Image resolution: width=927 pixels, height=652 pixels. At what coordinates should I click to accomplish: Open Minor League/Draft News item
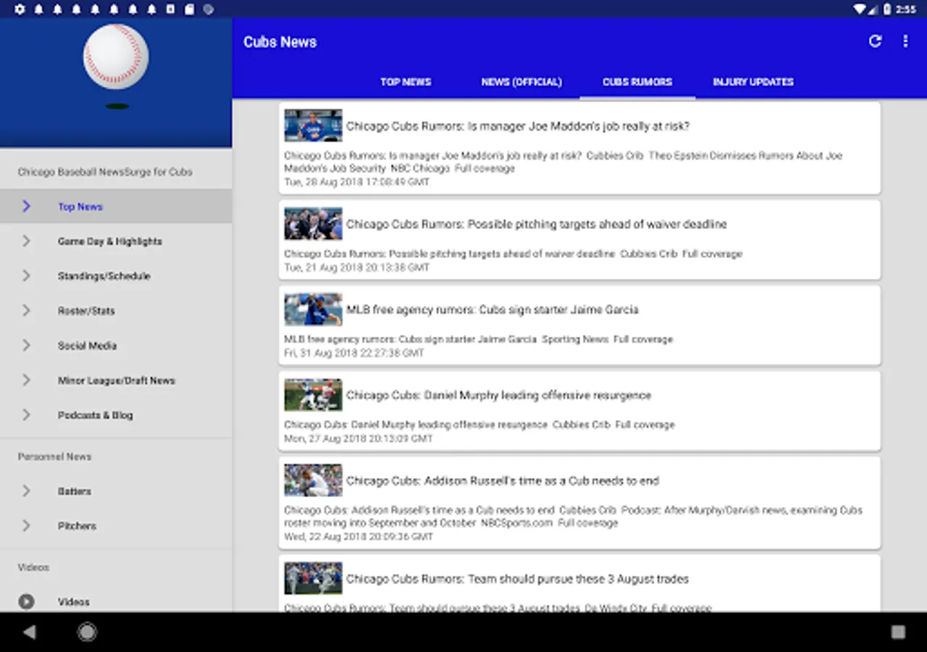pos(116,380)
